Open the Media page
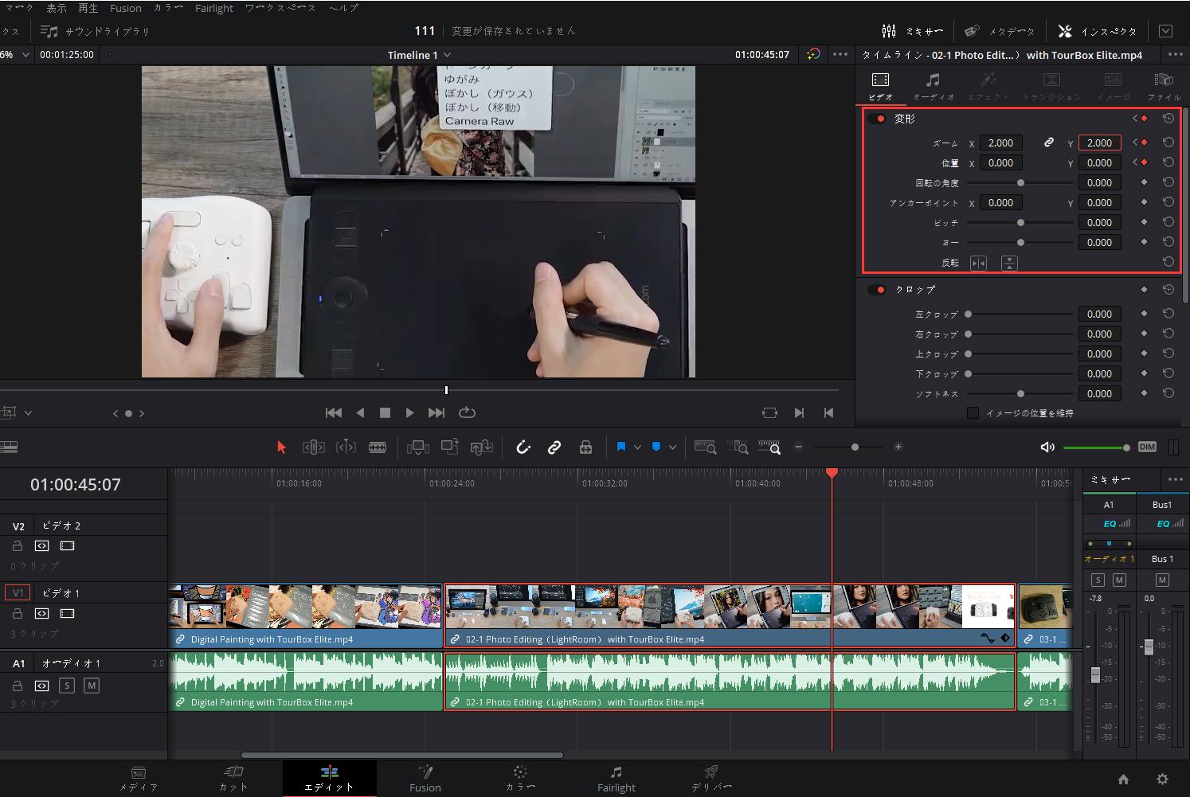Screen dimensions: 1190x797 139,779
